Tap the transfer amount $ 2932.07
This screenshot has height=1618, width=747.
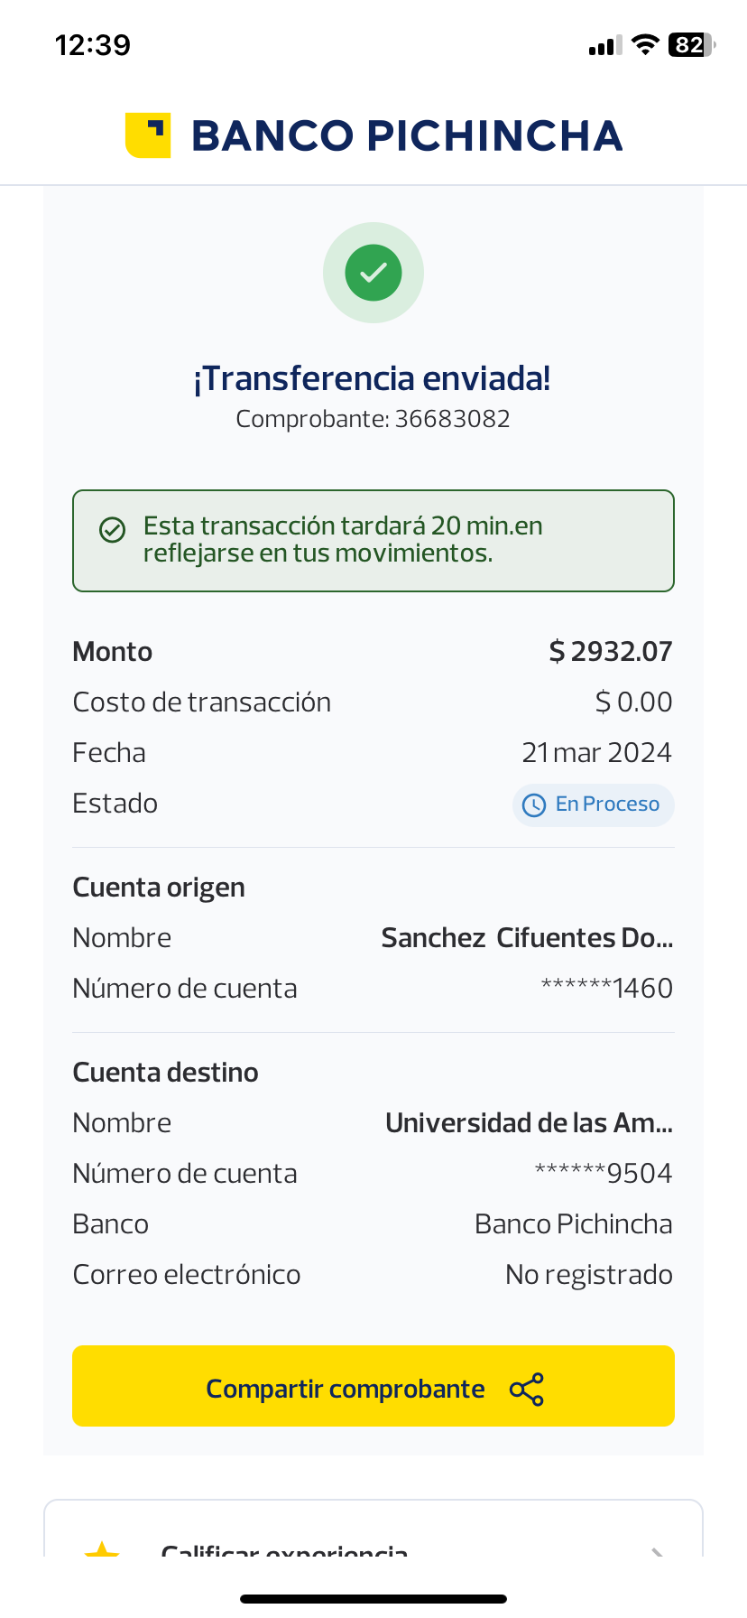tap(611, 652)
